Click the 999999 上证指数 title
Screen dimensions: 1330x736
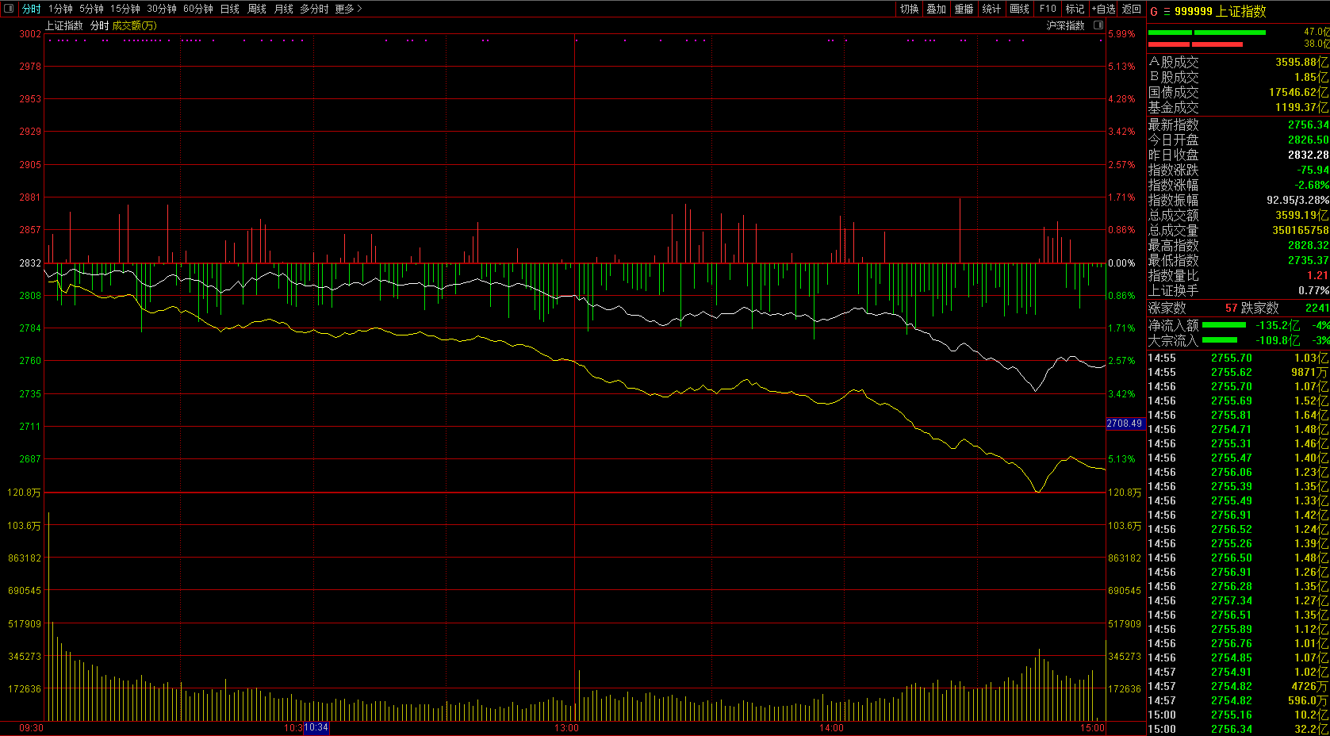[x=1221, y=11]
